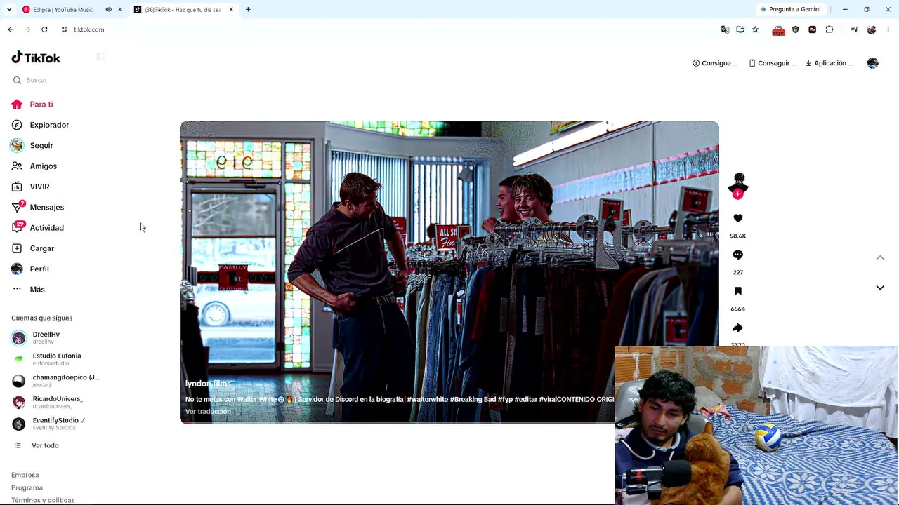The image size is (899, 505).
Task: Install app icon in address bar
Action: [x=740, y=29]
